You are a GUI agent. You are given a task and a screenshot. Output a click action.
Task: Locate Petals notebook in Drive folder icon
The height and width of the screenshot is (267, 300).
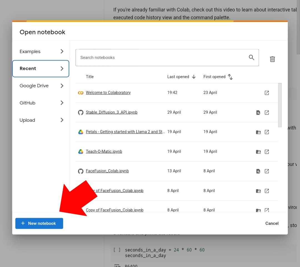point(258,132)
